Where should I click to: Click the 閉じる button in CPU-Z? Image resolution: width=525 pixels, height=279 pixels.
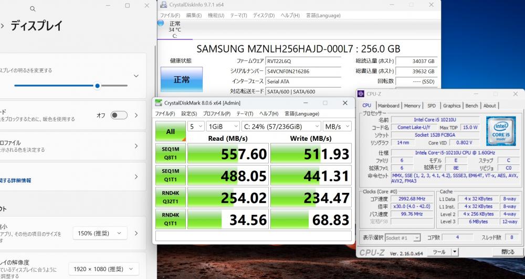coord(508,252)
